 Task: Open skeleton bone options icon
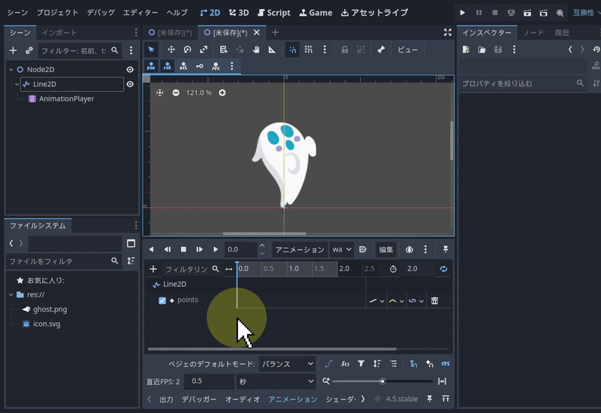pos(381,50)
